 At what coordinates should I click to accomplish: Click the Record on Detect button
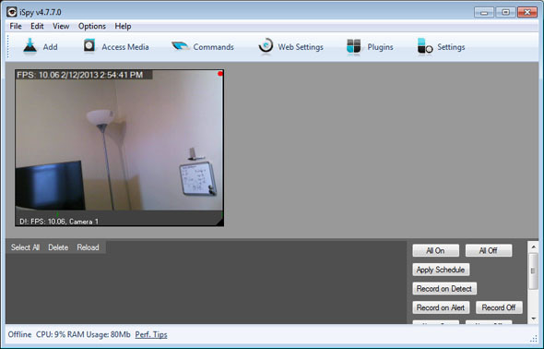click(444, 288)
